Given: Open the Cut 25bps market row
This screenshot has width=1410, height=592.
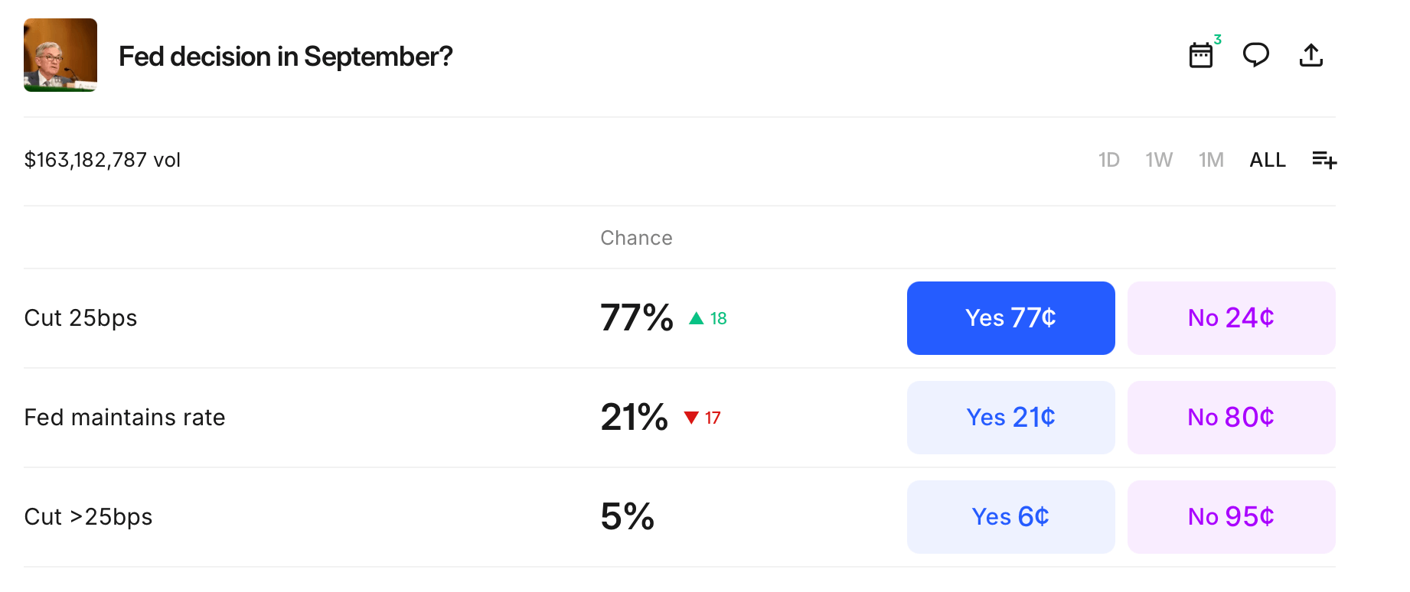Looking at the screenshot, I should 81,318.
